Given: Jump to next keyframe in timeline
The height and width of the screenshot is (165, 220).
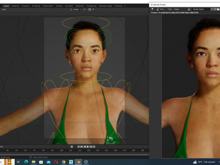Looking at the screenshot, I should click(x=91, y=147).
